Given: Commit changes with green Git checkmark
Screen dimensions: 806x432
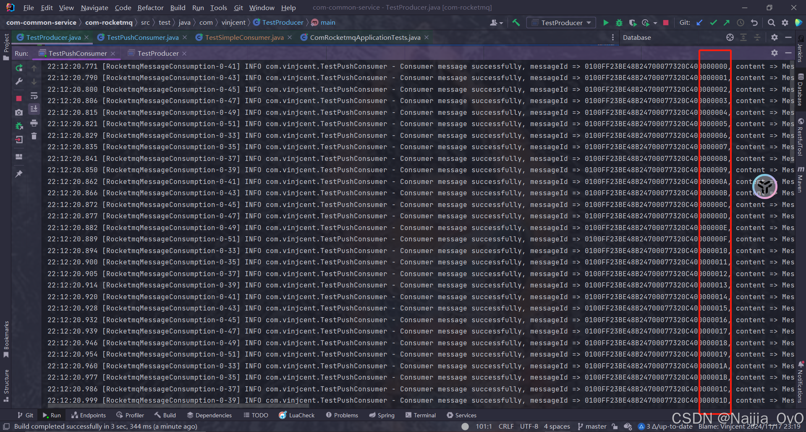Looking at the screenshot, I should [713, 23].
